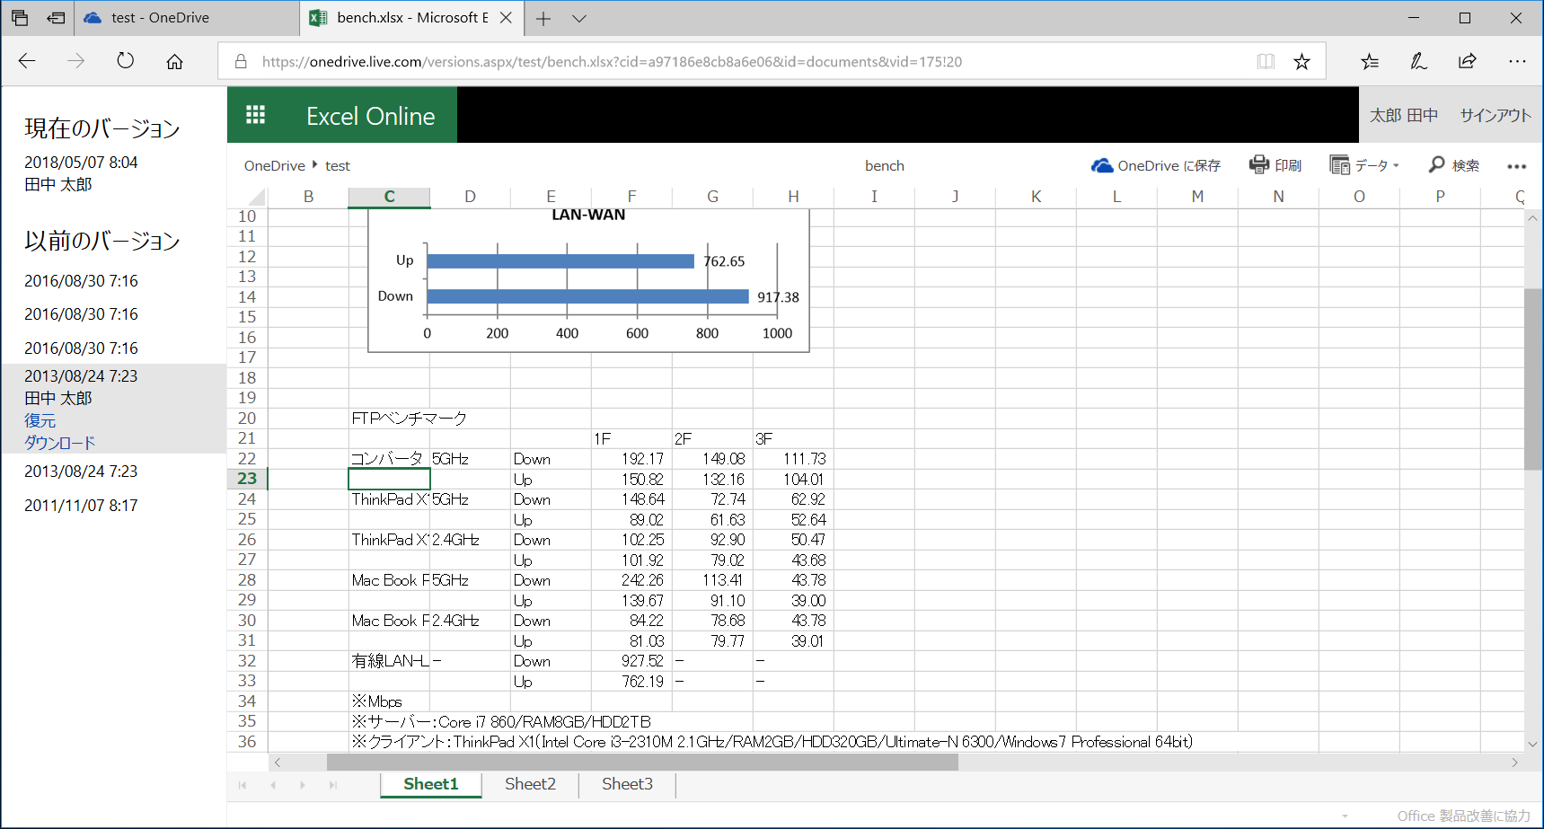The image size is (1544, 829).
Task: Share this page via the Share icon
Action: coord(1468,61)
